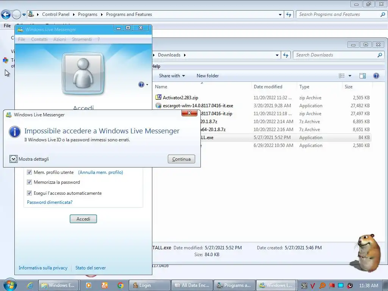Open the view options dropdown arrow

(350, 76)
